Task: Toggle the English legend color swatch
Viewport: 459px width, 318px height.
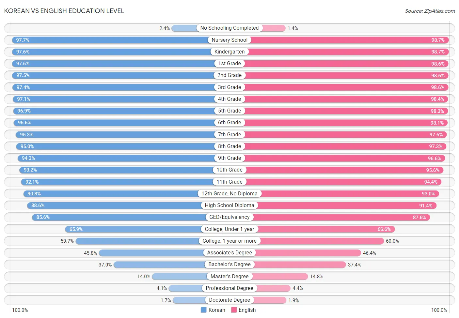Action: (x=234, y=310)
